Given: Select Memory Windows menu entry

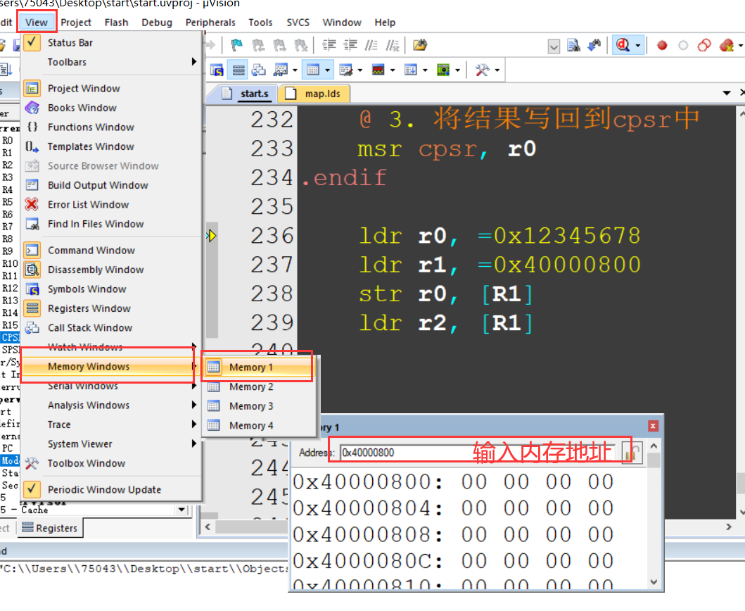Looking at the screenshot, I should pos(110,367).
